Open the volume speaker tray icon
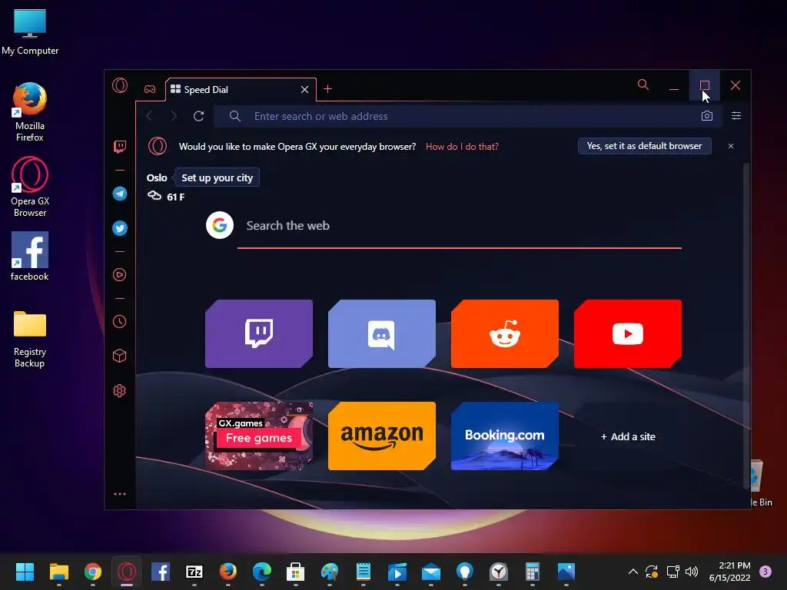The height and width of the screenshot is (590, 787). point(692,572)
